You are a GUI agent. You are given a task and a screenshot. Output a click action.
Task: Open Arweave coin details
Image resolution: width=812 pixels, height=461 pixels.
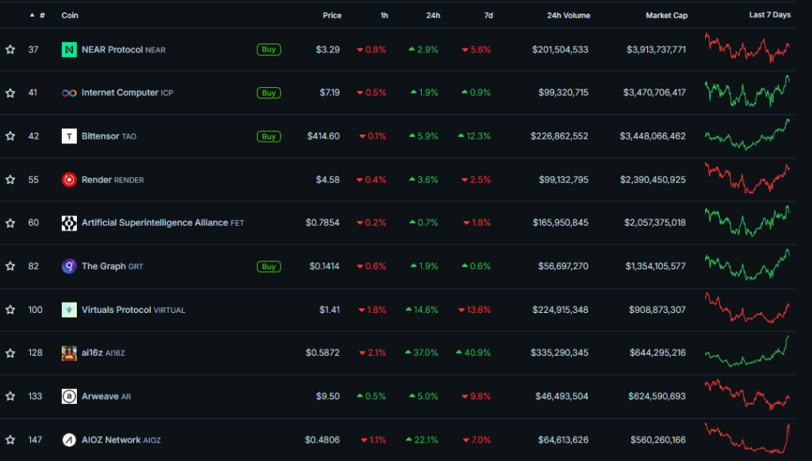(x=106, y=396)
